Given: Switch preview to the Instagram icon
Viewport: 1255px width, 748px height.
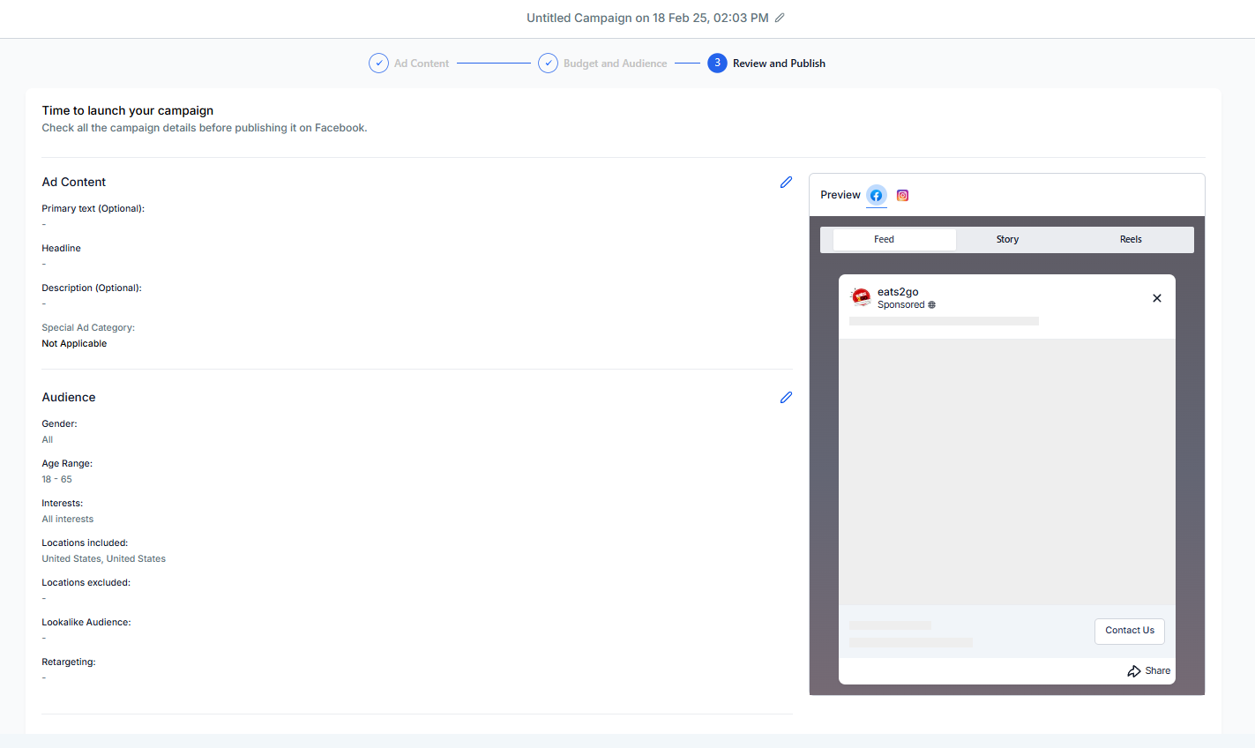Looking at the screenshot, I should tap(902, 195).
